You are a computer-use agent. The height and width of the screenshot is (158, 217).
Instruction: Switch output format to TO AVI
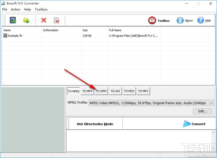[115, 91]
